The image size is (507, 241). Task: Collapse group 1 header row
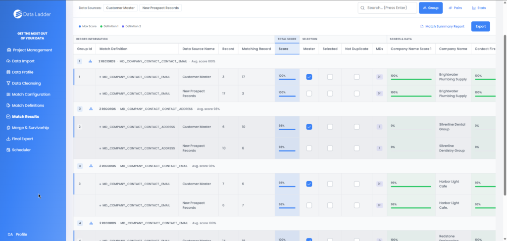click(285, 61)
